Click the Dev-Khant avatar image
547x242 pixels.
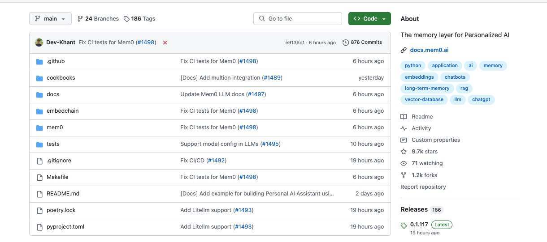click(39, 42)
